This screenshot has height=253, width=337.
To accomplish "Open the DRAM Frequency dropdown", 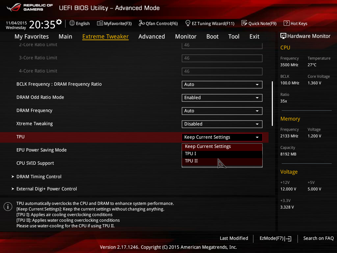I will pos(222,111).
